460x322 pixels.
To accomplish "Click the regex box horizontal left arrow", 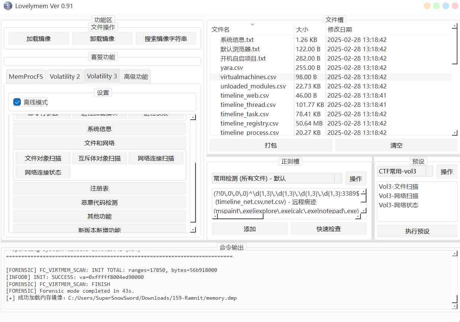I will coord(215,216).
